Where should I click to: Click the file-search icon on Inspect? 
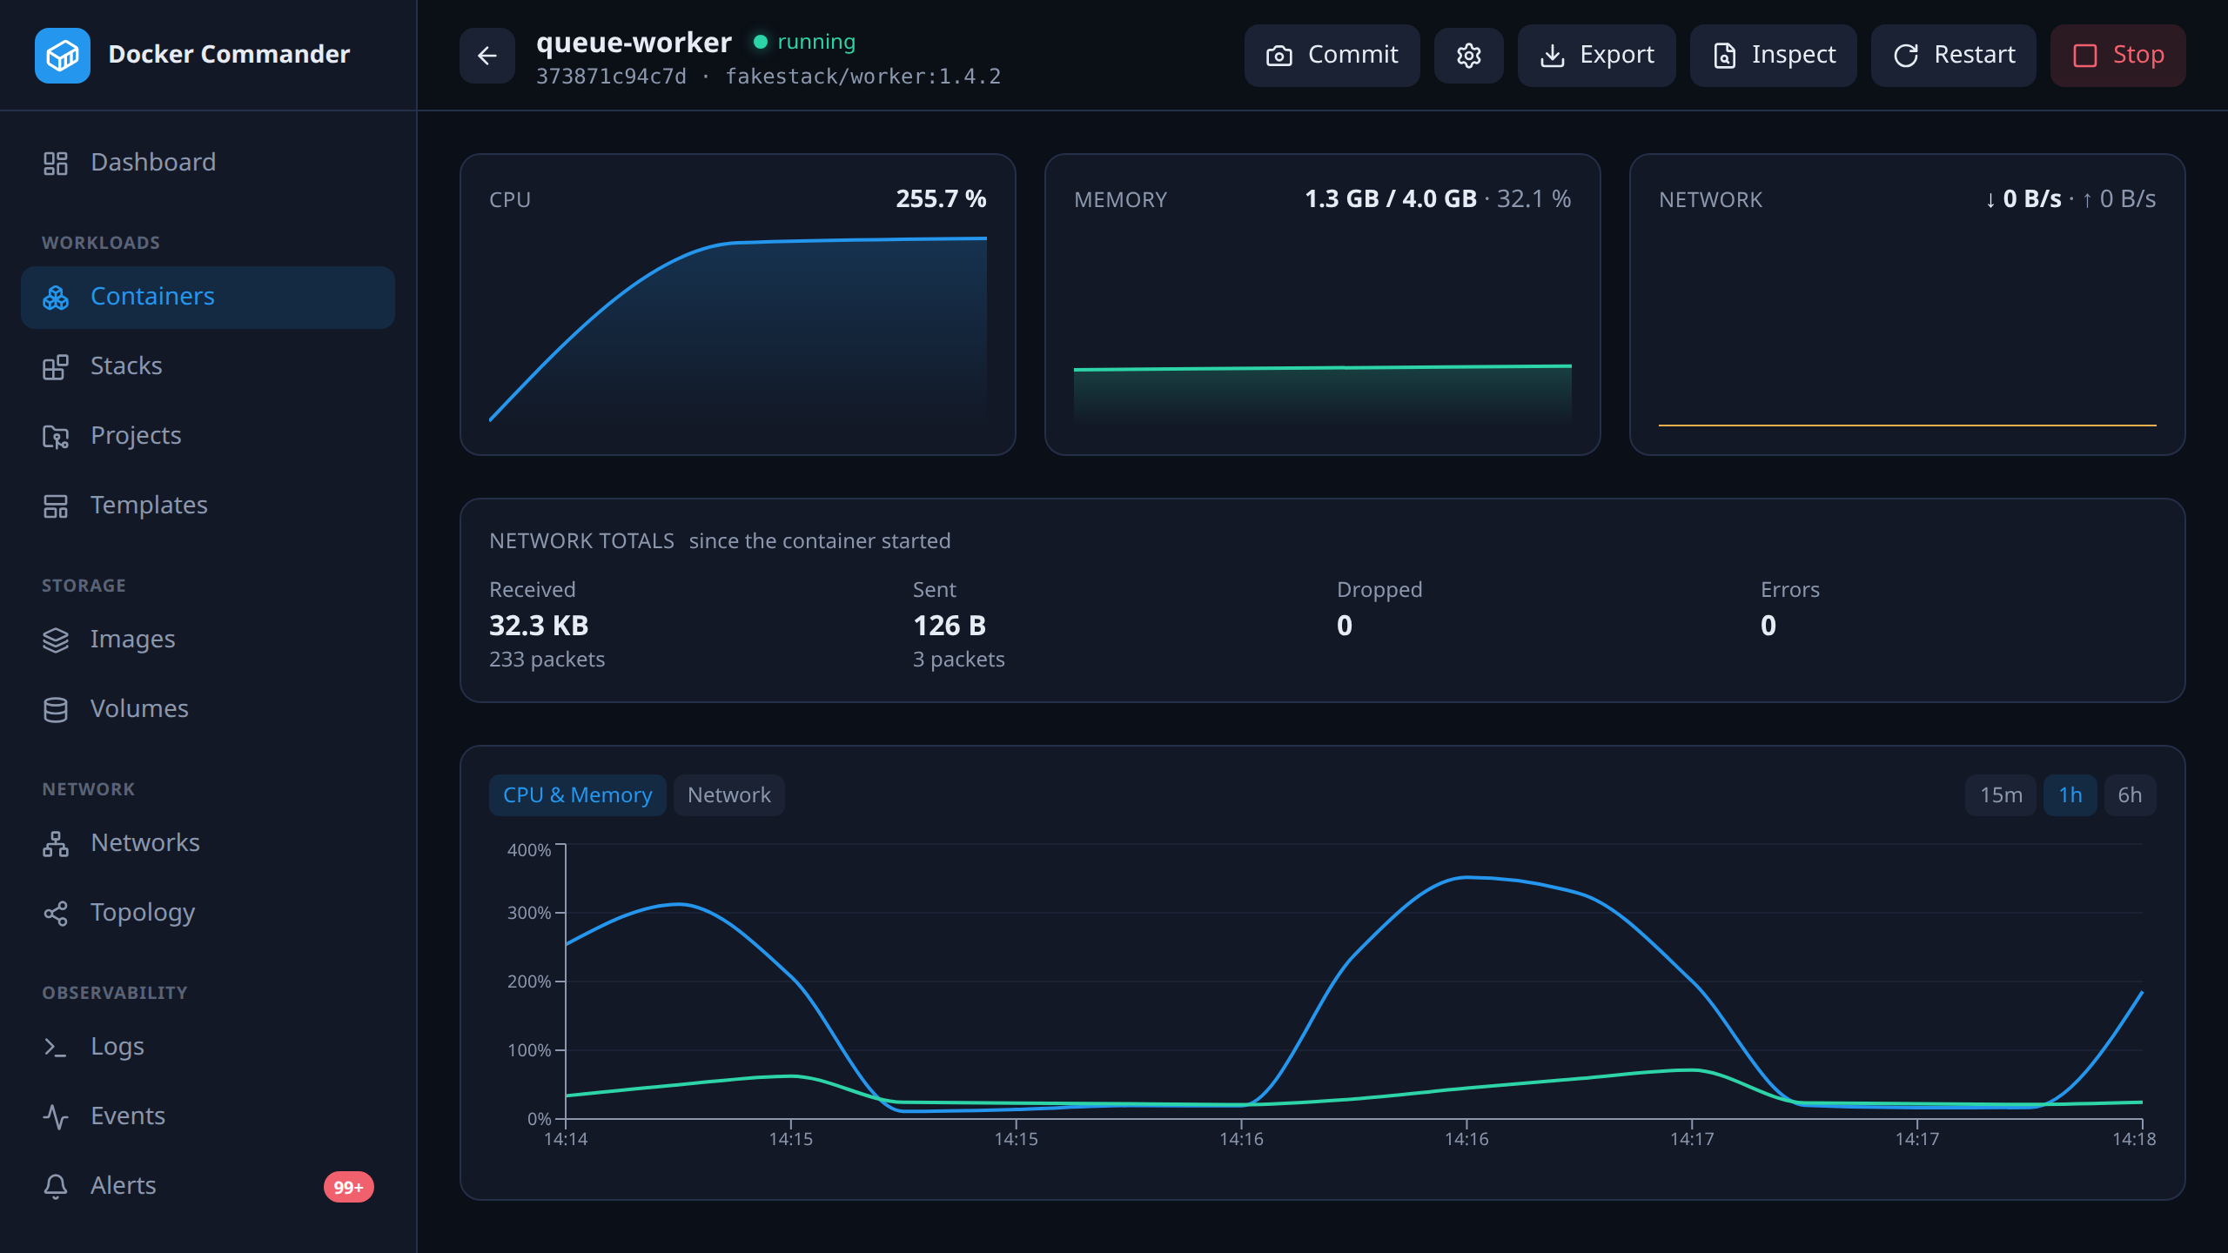(x=1725, y=56)
